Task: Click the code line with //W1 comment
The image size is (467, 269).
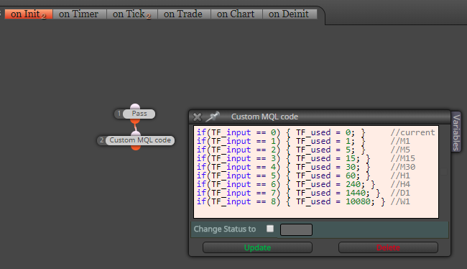Action: pyautogui.click(x=303, y=201)
